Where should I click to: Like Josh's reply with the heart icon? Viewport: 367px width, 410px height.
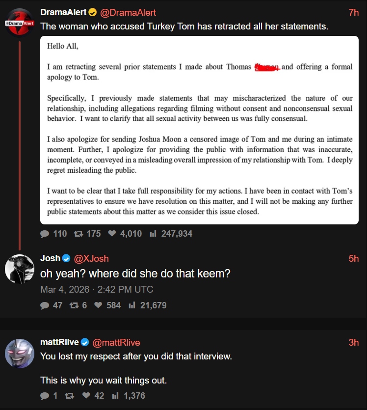(98, 305)
